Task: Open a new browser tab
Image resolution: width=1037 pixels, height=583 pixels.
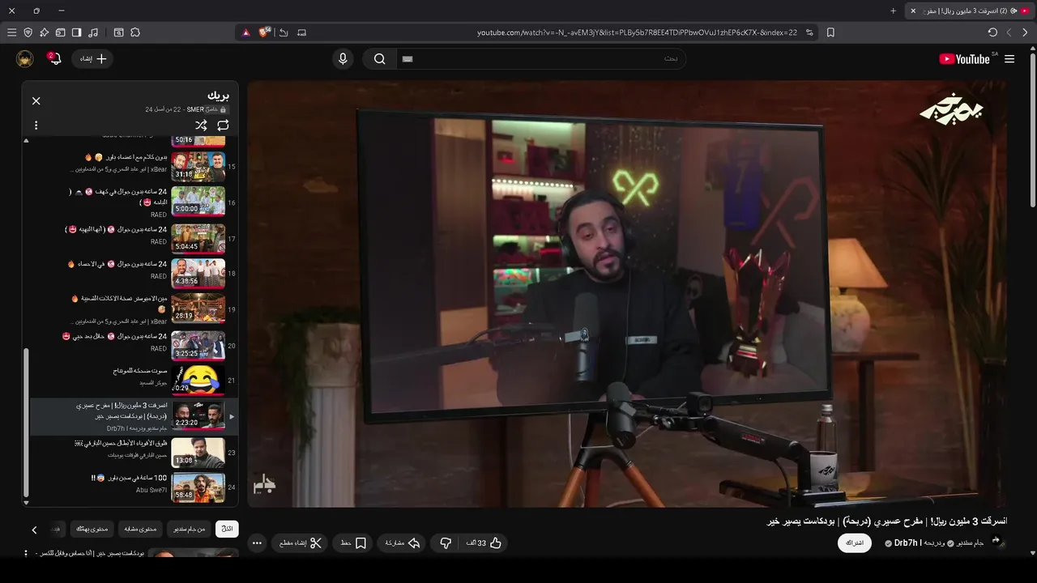Action: coord(893,11)
